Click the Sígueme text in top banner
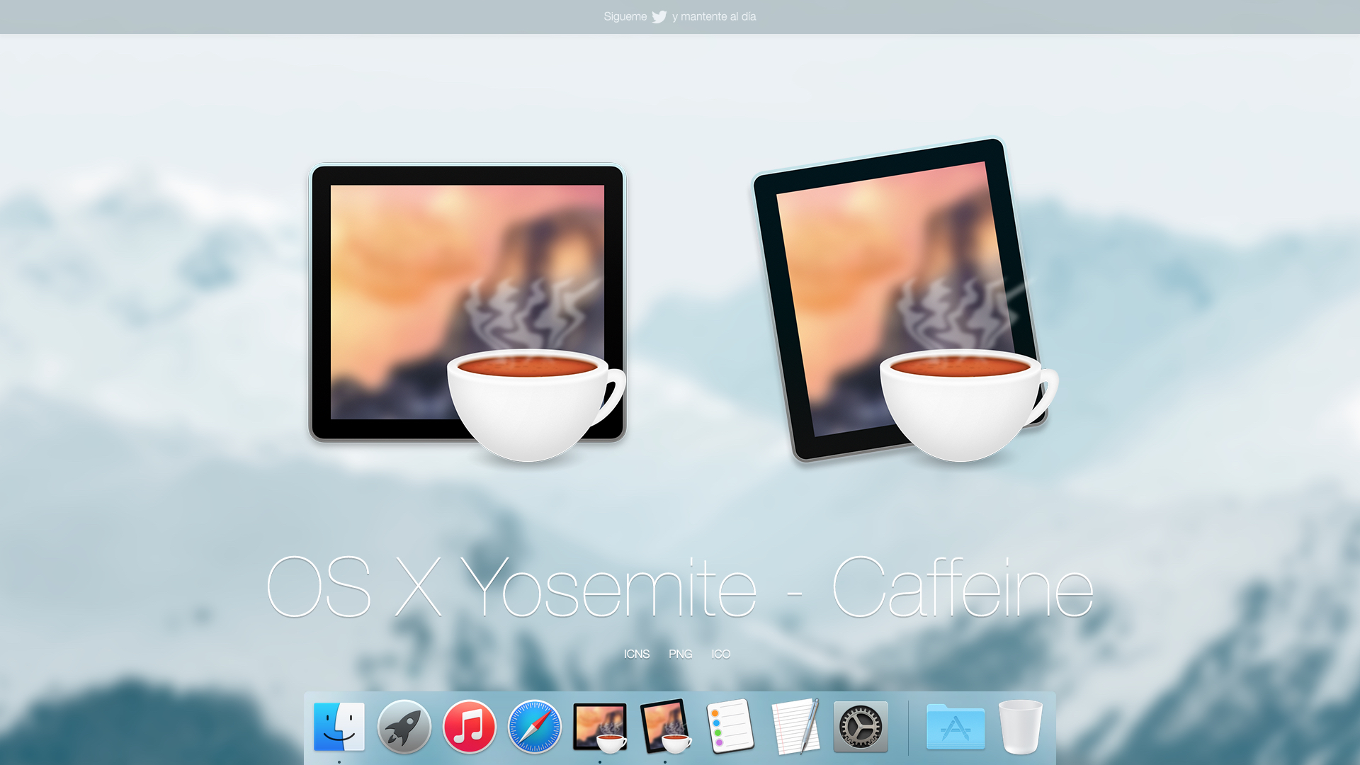The image size is (1360, 765). pos(625,16)
